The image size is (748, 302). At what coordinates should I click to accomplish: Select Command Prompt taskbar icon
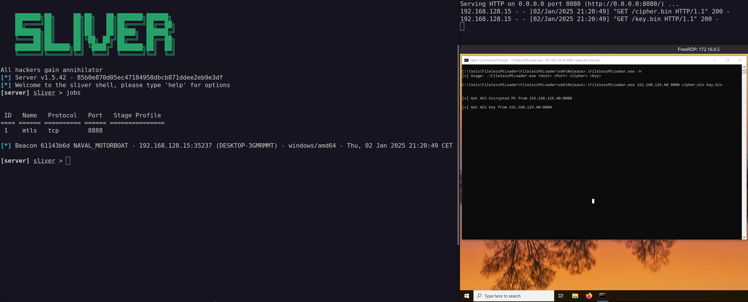tap(602, 296)
